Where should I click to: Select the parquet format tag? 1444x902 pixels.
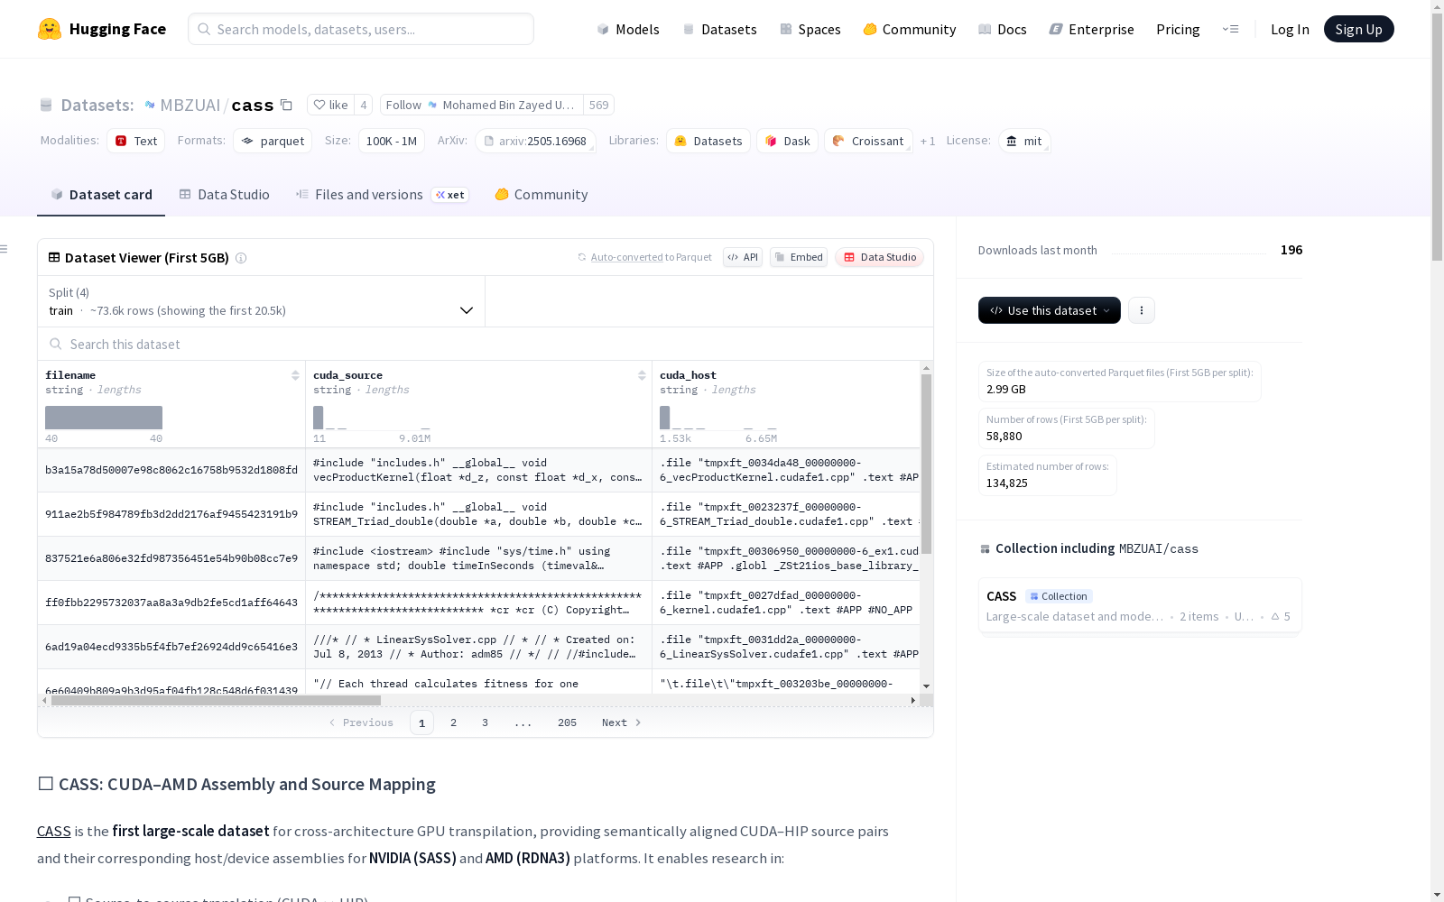273,141
